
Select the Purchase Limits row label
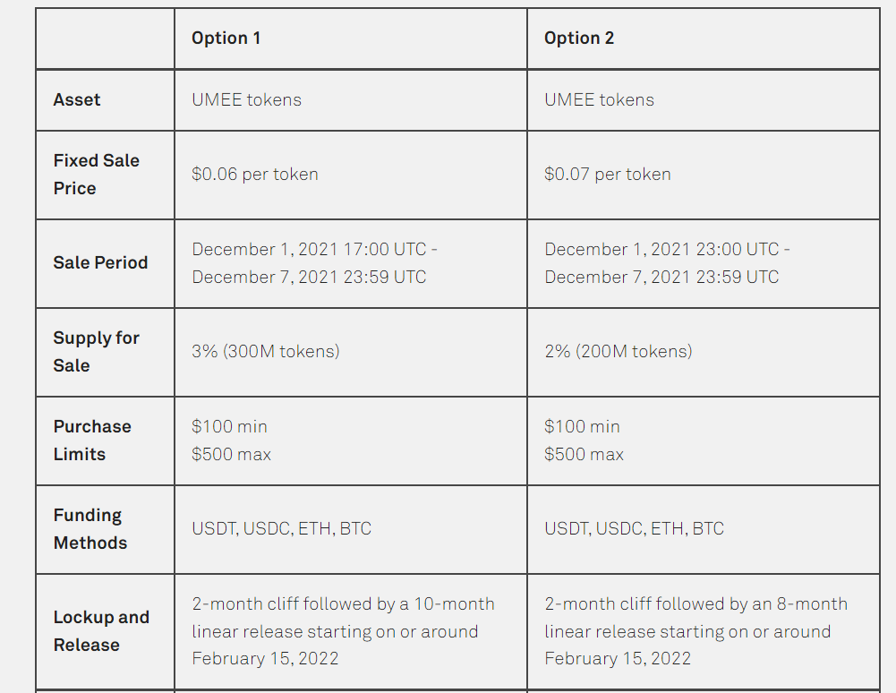coord(92,441)
